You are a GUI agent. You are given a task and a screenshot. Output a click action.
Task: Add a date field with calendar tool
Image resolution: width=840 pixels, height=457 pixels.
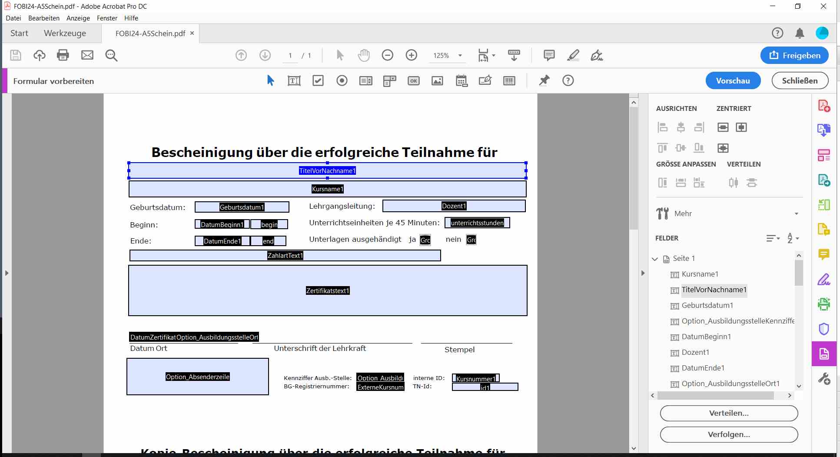(x=461, y=81)
